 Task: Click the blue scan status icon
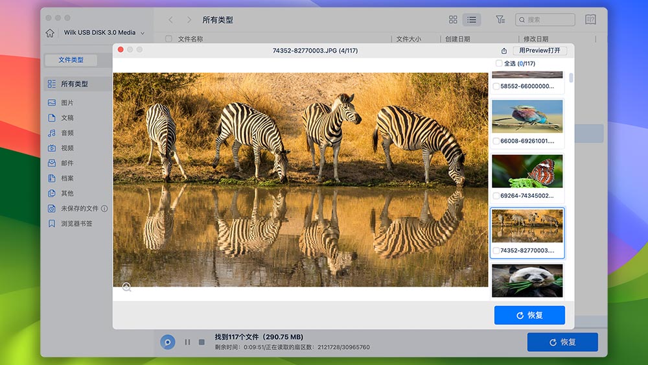pos(167,342)
